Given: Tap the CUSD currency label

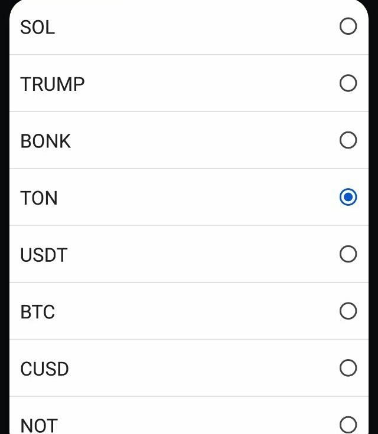Looking at the screenshot, I should tap(44, 369).
